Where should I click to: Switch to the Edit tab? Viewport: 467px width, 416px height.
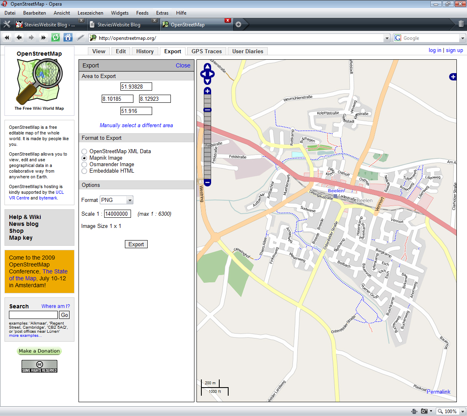(121, 51)
